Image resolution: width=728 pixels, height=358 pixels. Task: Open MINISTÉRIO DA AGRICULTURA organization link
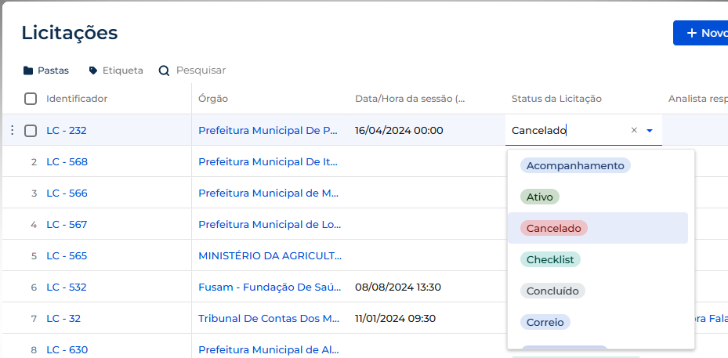click(270, 256)
